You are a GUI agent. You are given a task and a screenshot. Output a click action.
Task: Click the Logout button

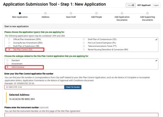pyautogui.click(x=156, y=5)
